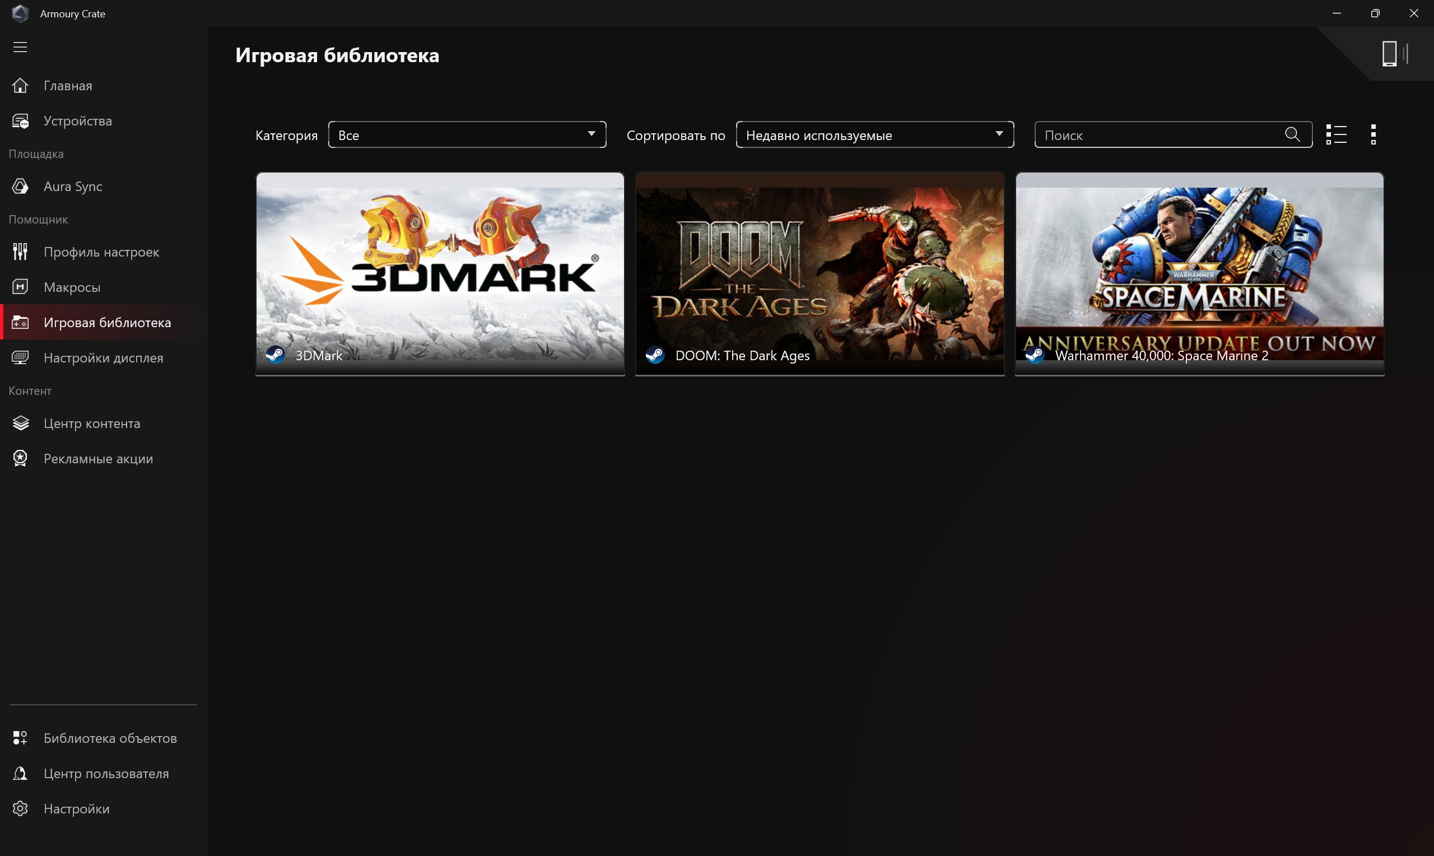Click the Поиск search field
This screenshot has width=1434, height=856.
(1159, 134)
